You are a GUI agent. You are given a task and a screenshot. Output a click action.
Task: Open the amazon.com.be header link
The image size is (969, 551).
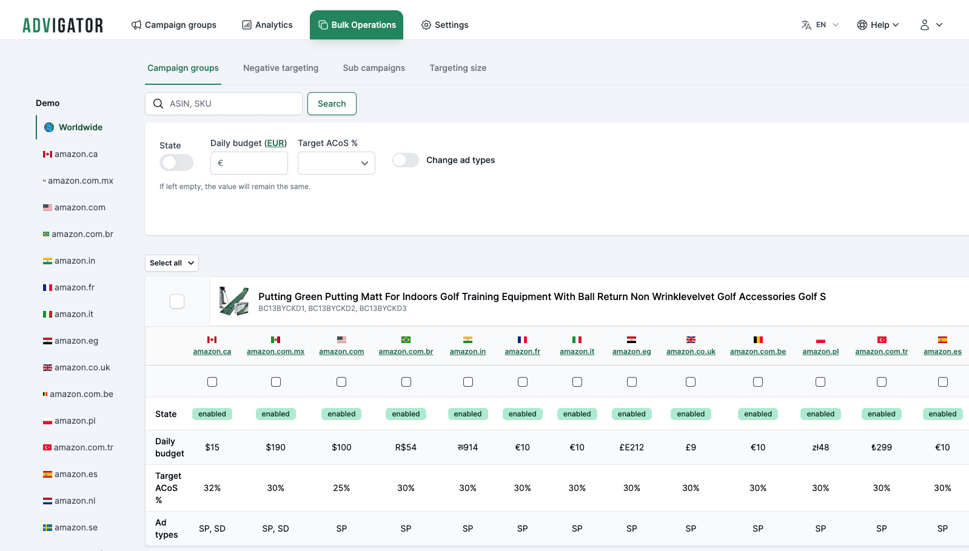click(x=758, y=352)
